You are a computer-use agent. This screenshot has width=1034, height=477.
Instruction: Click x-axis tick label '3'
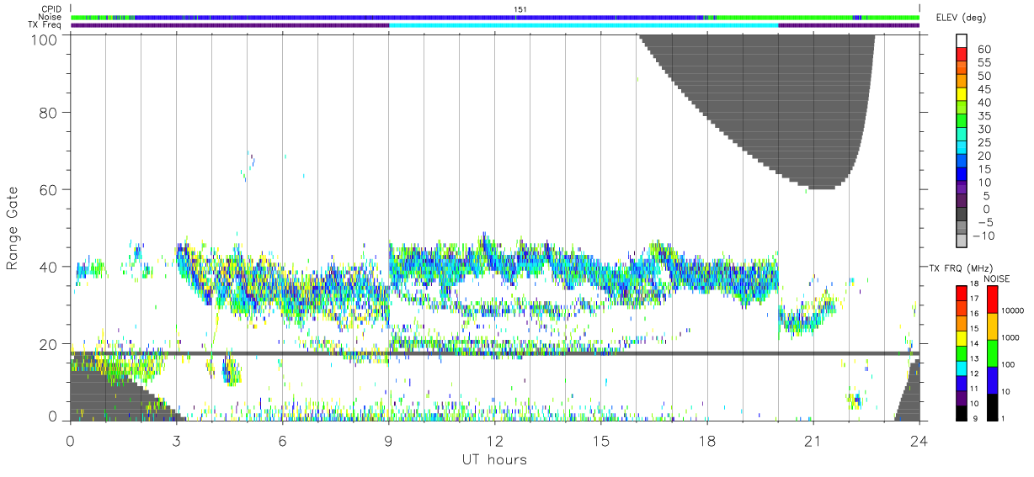[x=176, y=440]
